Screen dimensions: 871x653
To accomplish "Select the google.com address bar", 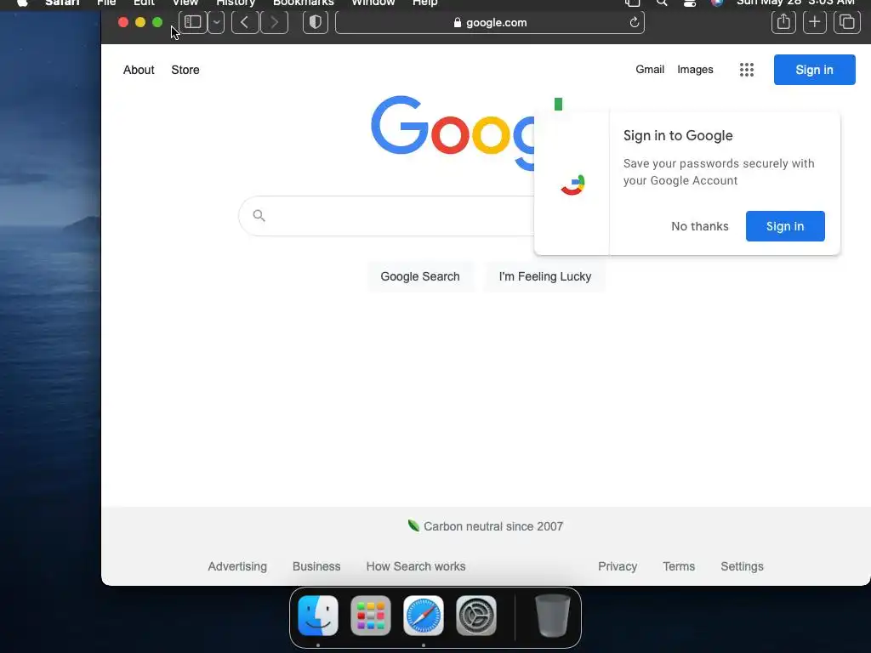I will pos(489,23).
